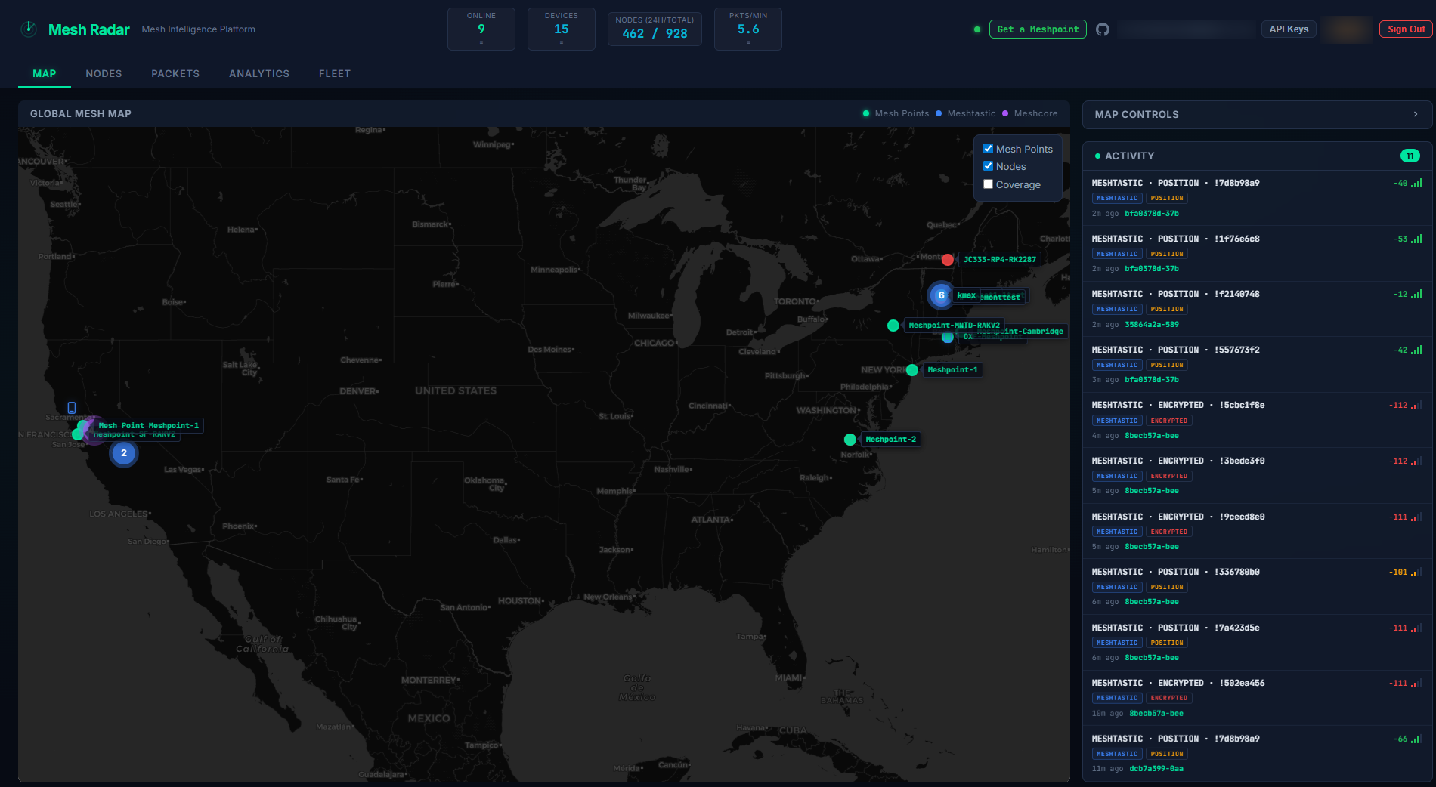This screenshot has height=787, width=1436.
Task: Select activity row POSITION !336780b0
Action: point(1258,587)
